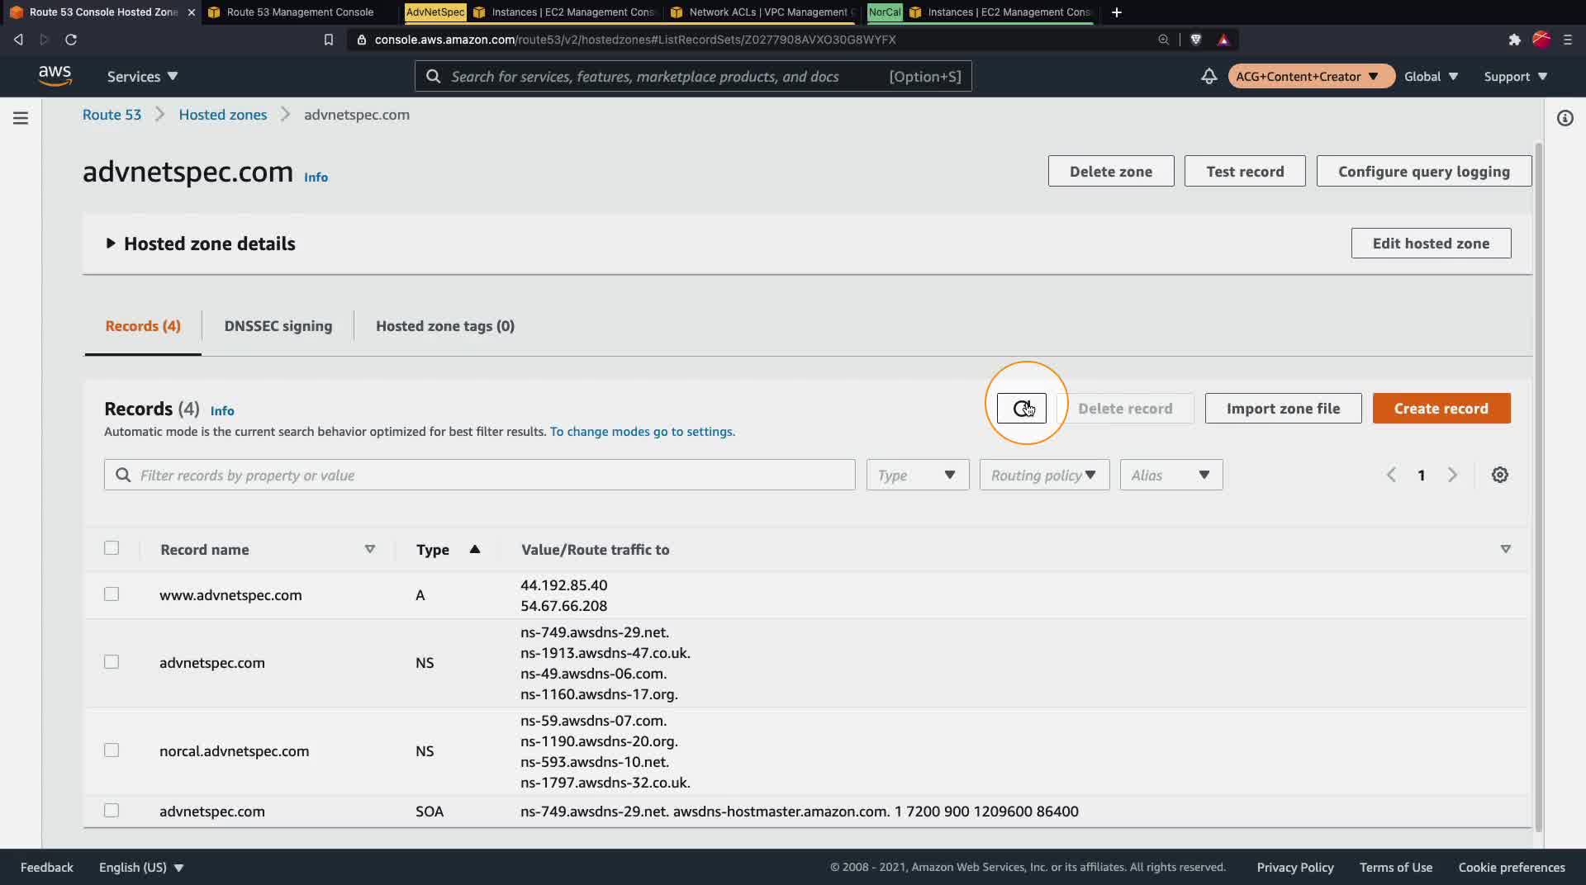The width and height of the screenshot is (1586, 885).
Task: Switch to the Records (4) tab
Action: 143,326
